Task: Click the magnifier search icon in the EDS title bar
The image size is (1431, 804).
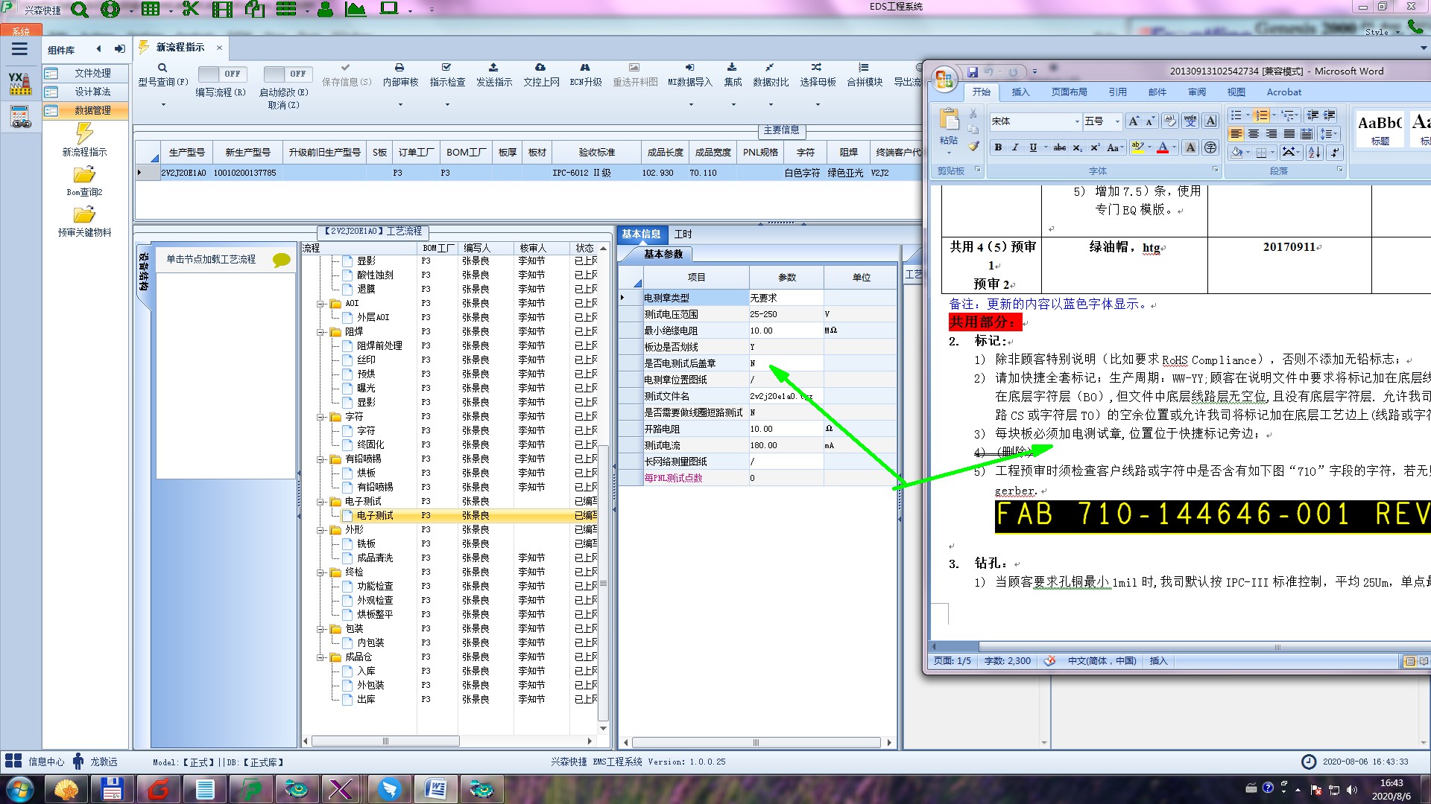Action: click(x=80, y=10)
